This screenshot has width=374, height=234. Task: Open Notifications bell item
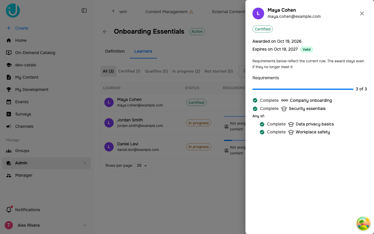pyautogui.click(x=46, y=210)
